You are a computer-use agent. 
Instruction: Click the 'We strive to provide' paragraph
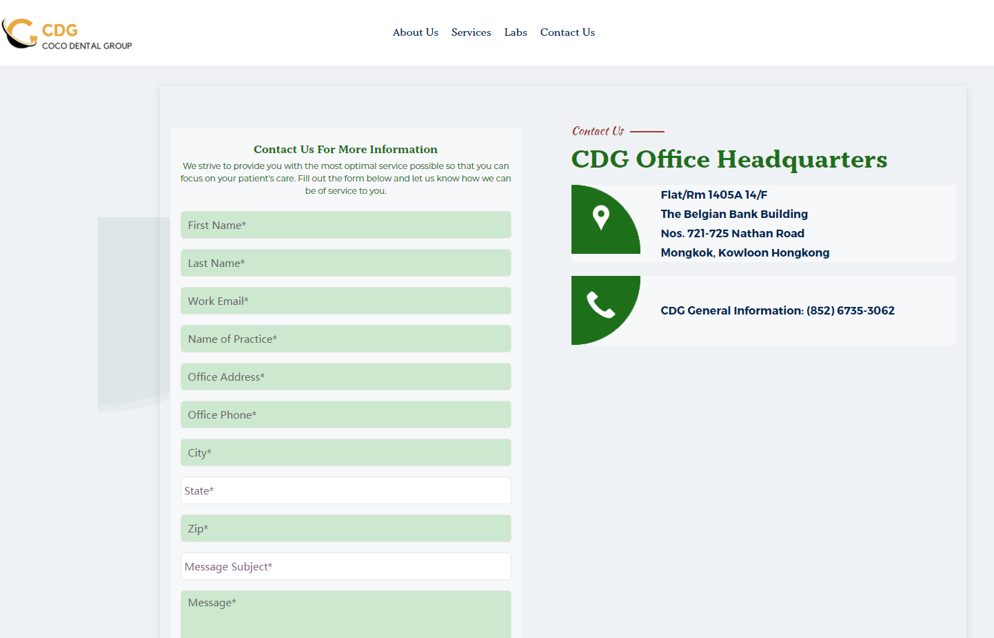pos(346,178)
